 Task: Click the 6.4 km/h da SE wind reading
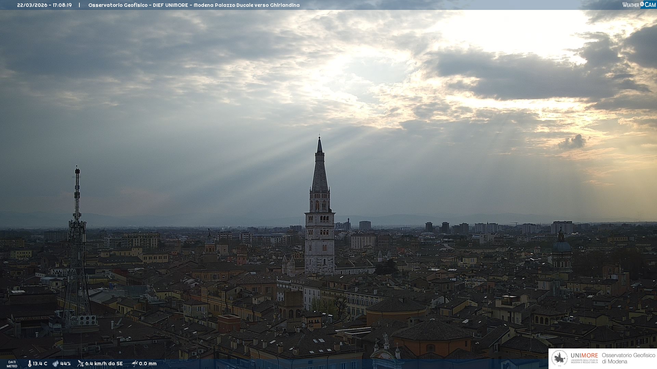[104, 364]
